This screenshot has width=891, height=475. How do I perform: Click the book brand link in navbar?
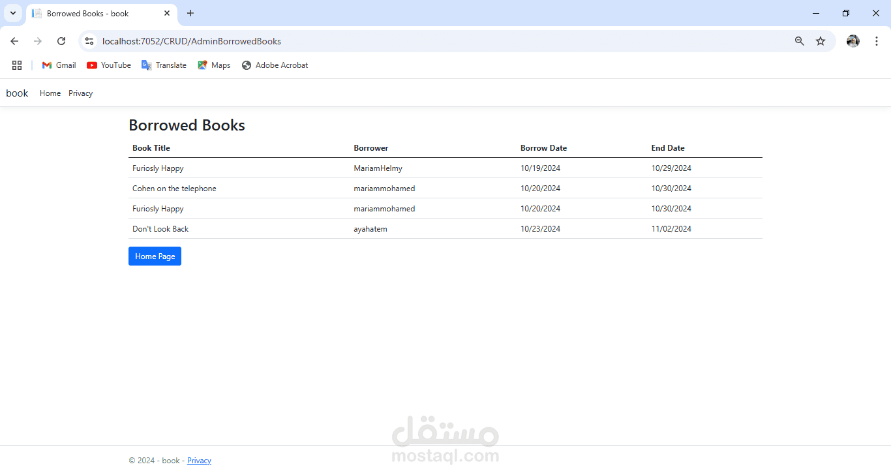pos(17,93)
